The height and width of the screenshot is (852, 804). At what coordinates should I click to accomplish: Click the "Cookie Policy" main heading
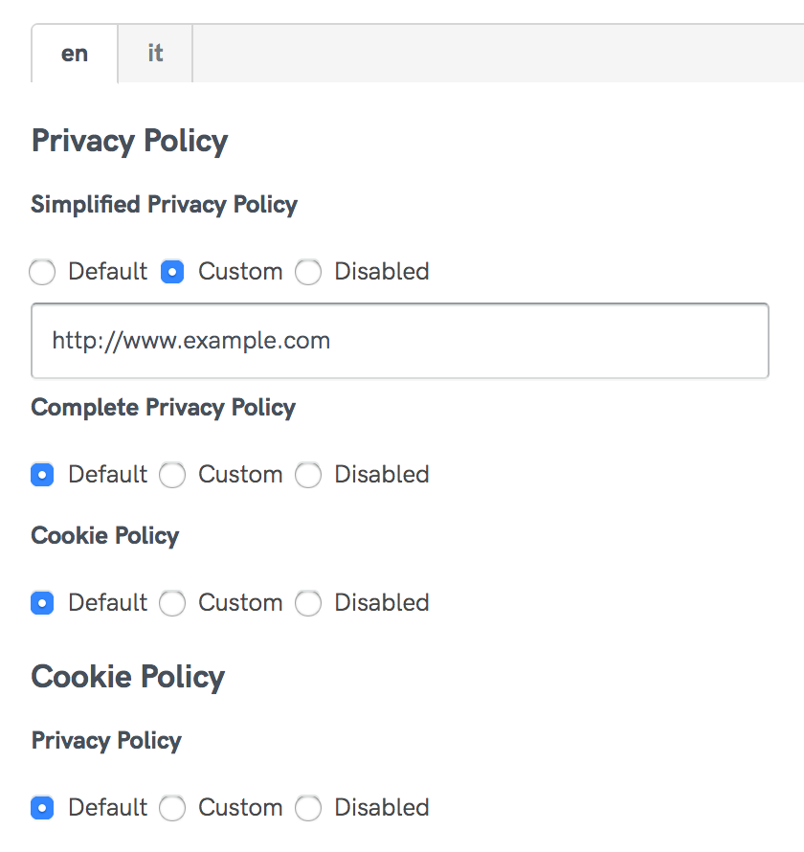[127, 677]
